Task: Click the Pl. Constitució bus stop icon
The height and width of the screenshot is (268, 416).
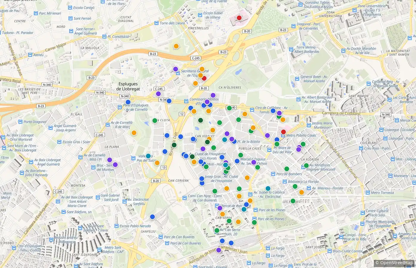Action: coord(104,37)
